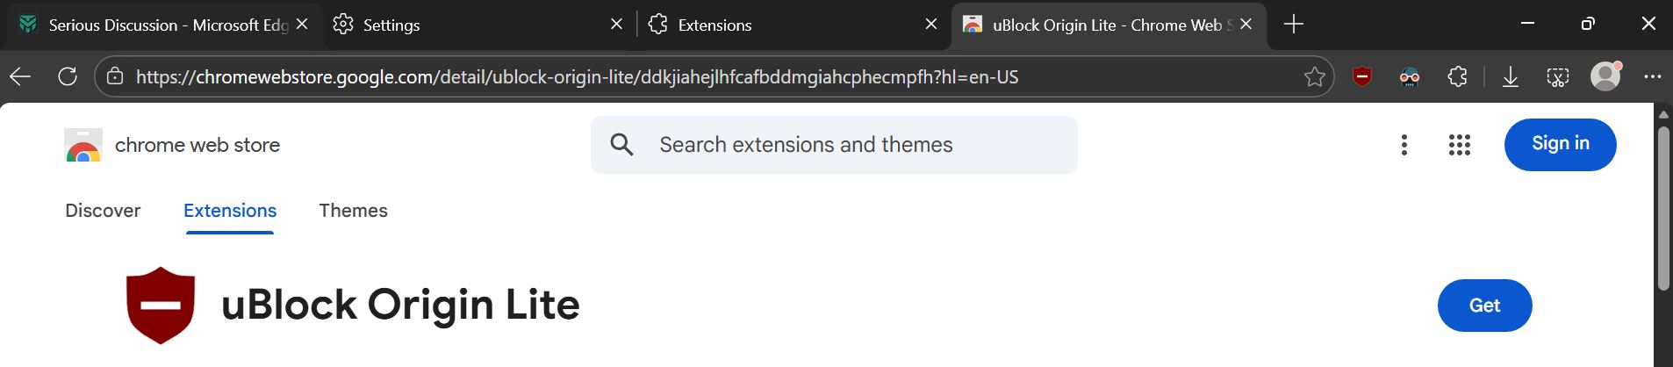Focus the Search extensions and themes field
1673x367 pixels.
point(834,145)
